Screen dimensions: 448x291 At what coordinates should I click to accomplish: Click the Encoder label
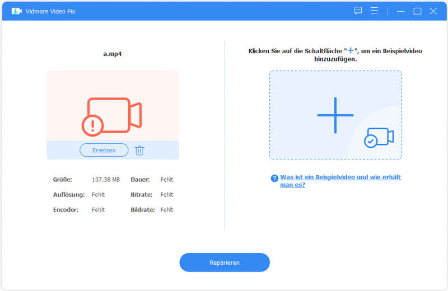66,210
